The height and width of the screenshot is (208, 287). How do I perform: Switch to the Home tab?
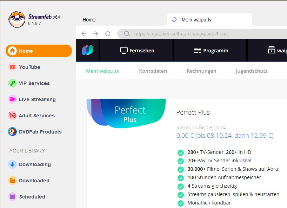click(x=89, y=20)
